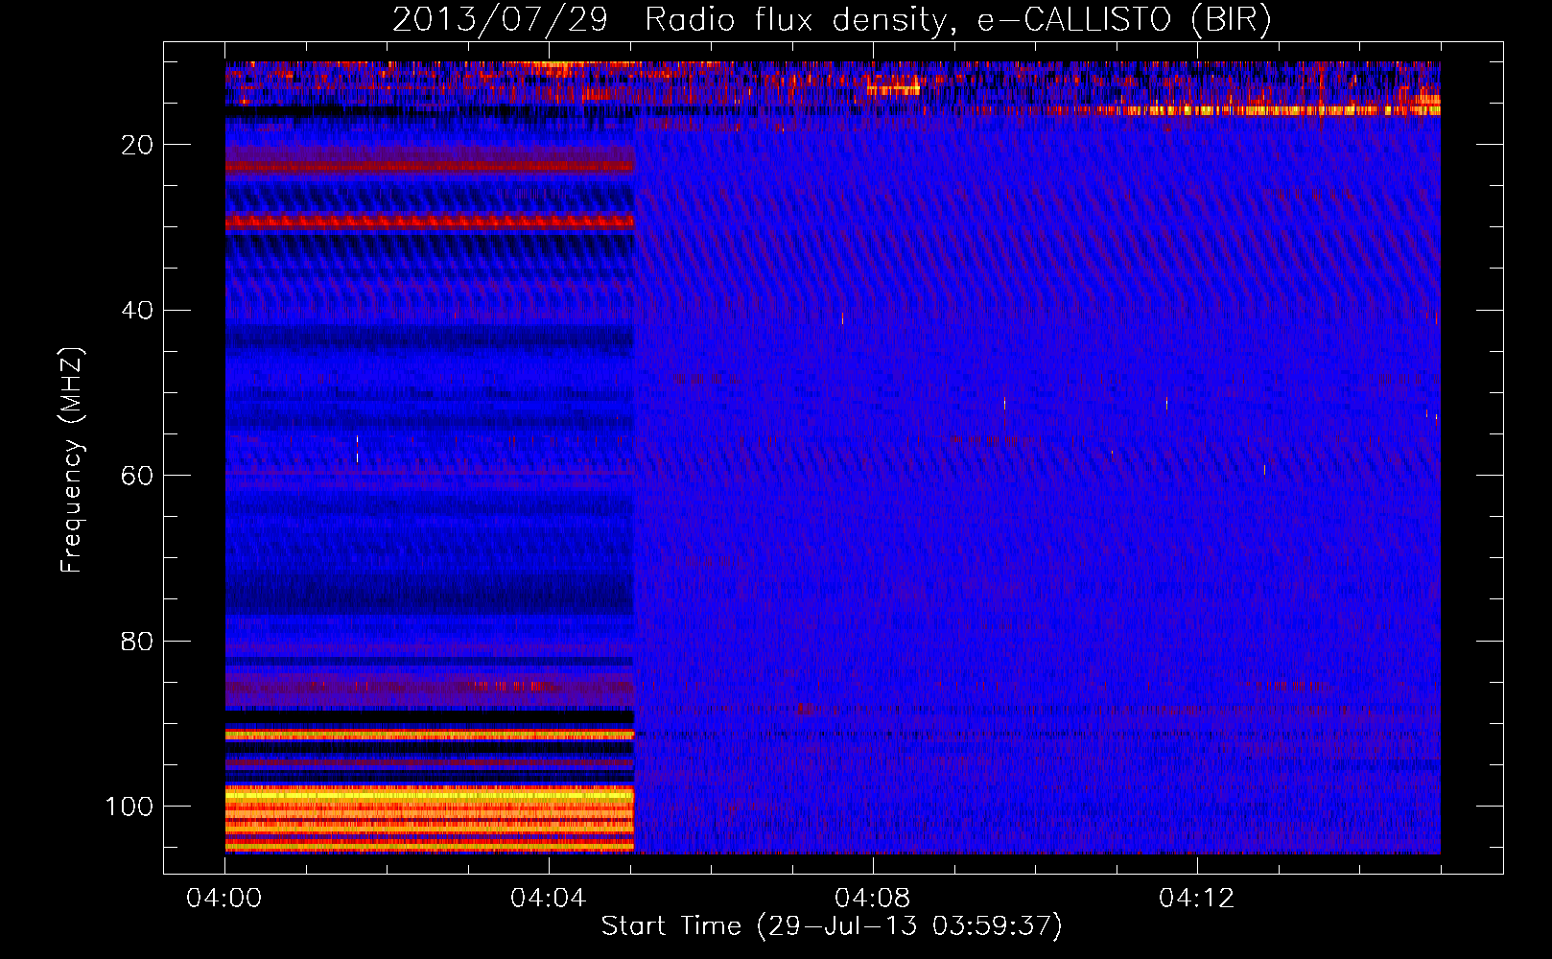Click the bright yellow band near 100 MHz
Screen dimensions: 1552x959
tap(430, 795)
